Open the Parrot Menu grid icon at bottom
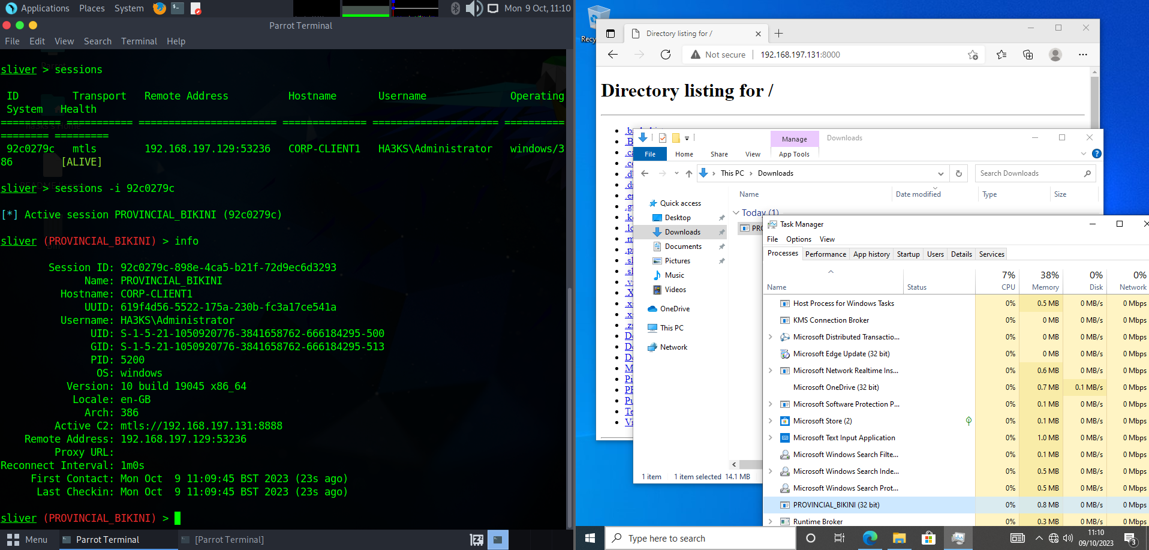This screenshot has height=550, width=1149. 13,539
